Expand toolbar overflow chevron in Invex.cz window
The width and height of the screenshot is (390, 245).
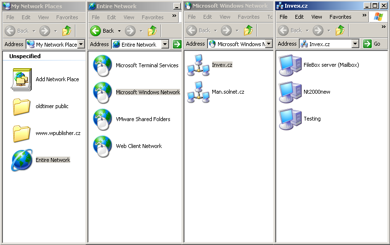[384, 26]
